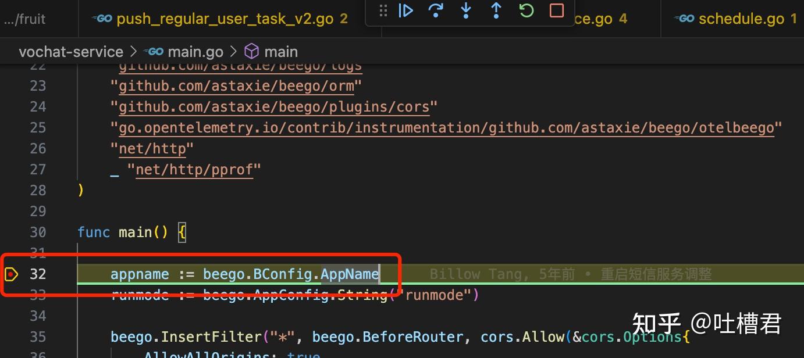Click the Continue debugging icon
The height and width of the screenshot is (358, 804).
[x=405, y=10]
